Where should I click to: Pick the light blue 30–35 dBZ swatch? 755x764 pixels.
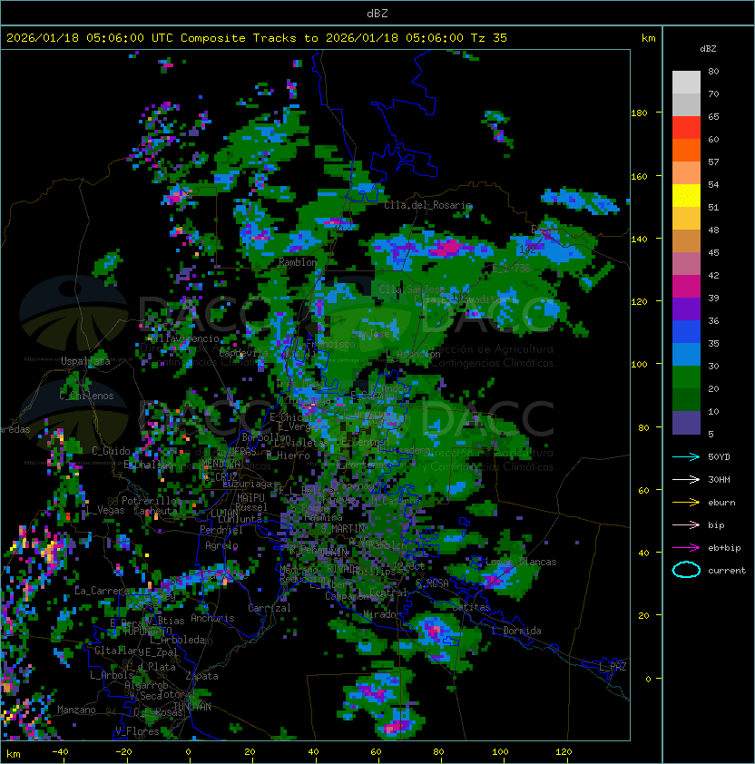tap(686, 354)
